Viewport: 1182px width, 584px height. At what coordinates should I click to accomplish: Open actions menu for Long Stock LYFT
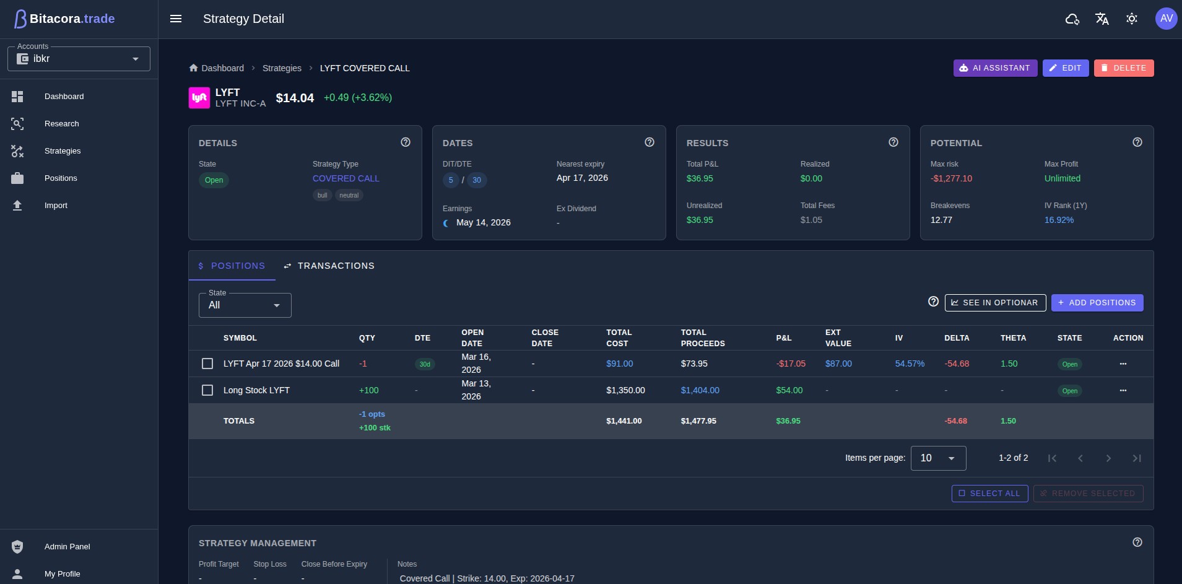1123,390
